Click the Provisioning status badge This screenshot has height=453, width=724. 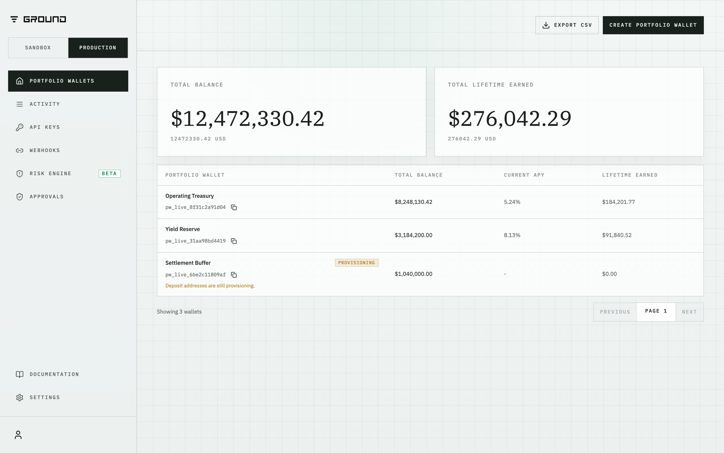[x=356, y=263]
